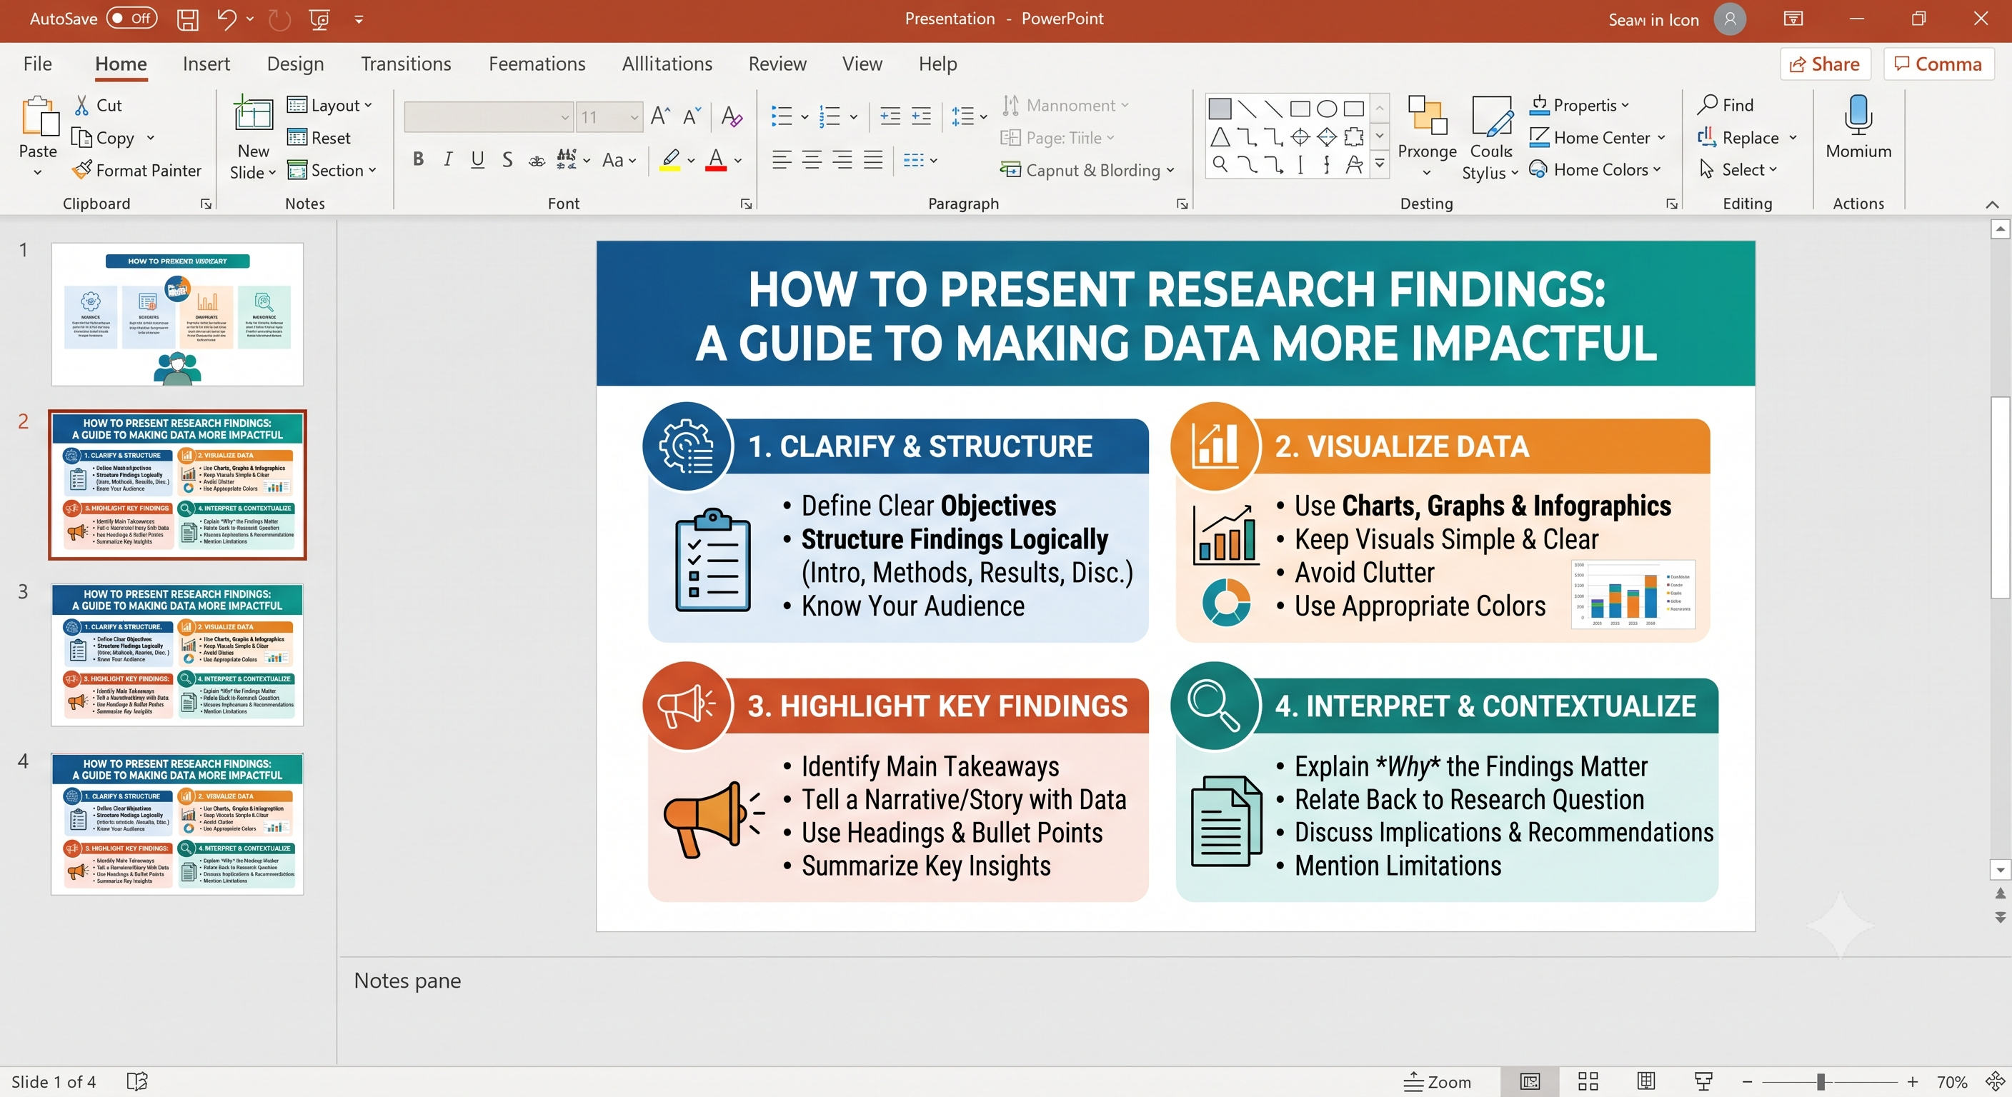Apply strikethrough formatting
This screenshot has width=2012, height=1097.
point(537,161)
